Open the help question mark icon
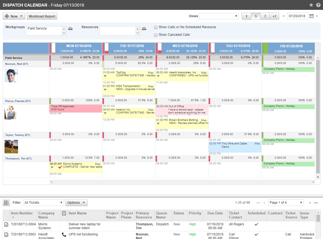This screenshot has height=239, width=323. coord(318,5)
